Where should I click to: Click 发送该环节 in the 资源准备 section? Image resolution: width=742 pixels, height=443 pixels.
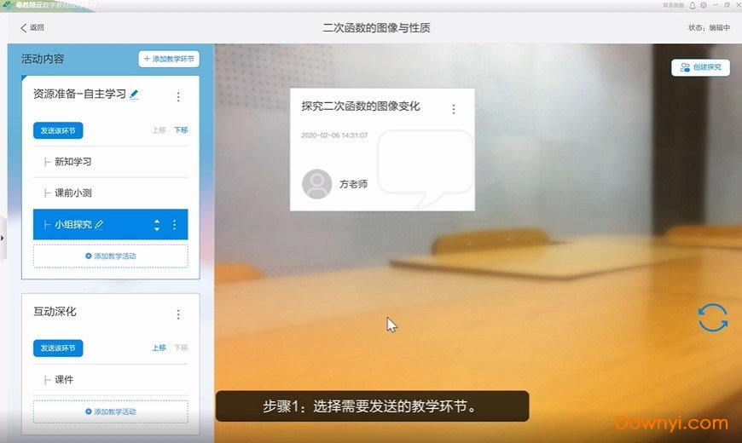tap(58, 131)
